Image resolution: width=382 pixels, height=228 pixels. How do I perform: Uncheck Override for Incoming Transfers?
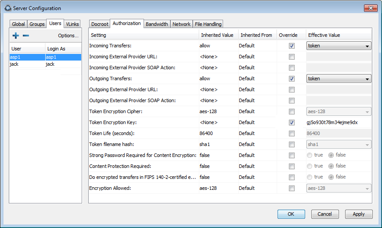click(x=292, y=46)
